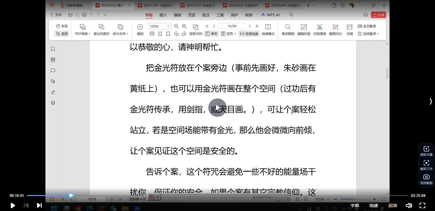This screenshot has height=211, width=435.
Task: Go to previous page in ribbon
Action: click(214, 26)
